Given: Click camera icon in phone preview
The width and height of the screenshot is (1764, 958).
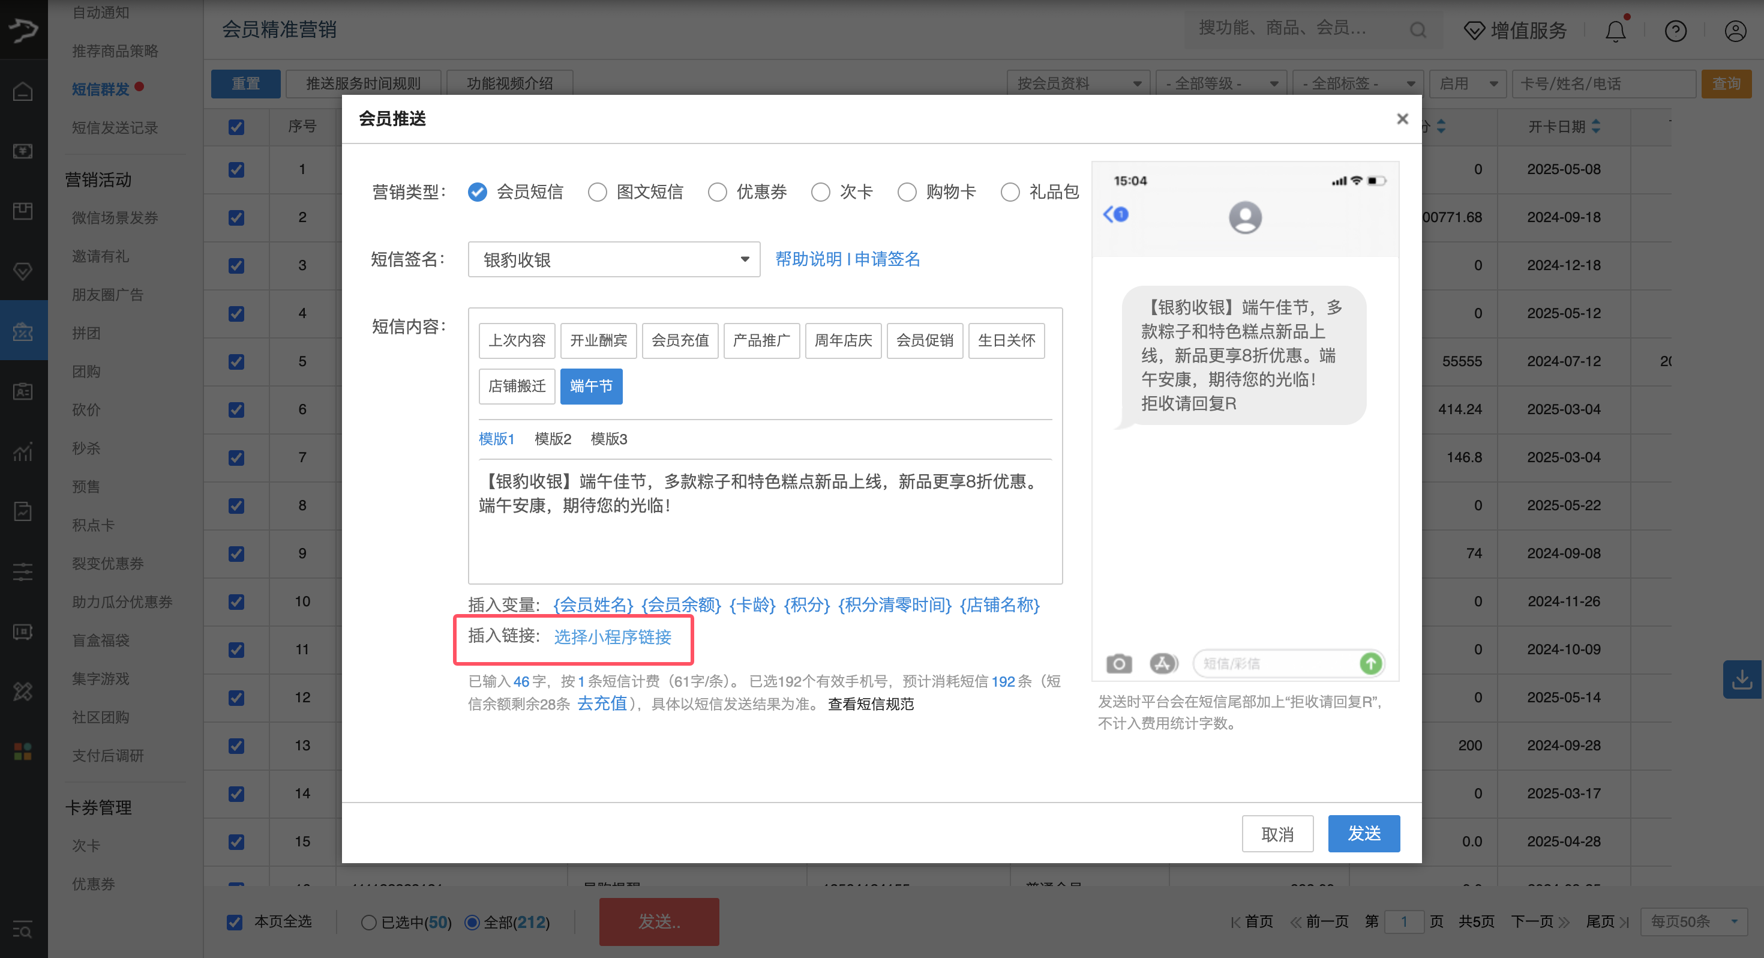Looking at the screenshot, I should point(1118,663).
